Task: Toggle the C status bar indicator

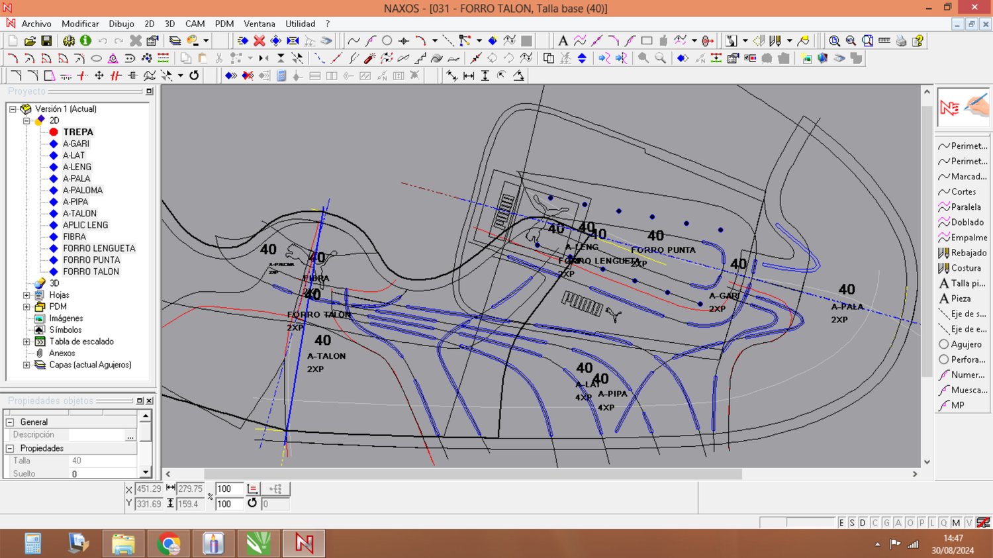Action: tap(875, 523)
